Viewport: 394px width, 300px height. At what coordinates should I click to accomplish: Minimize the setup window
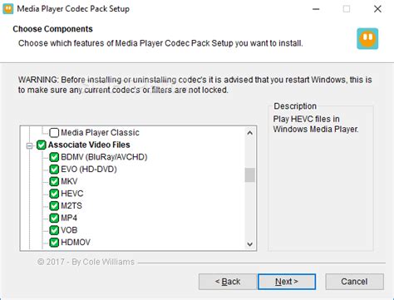(x=316, y=9)
